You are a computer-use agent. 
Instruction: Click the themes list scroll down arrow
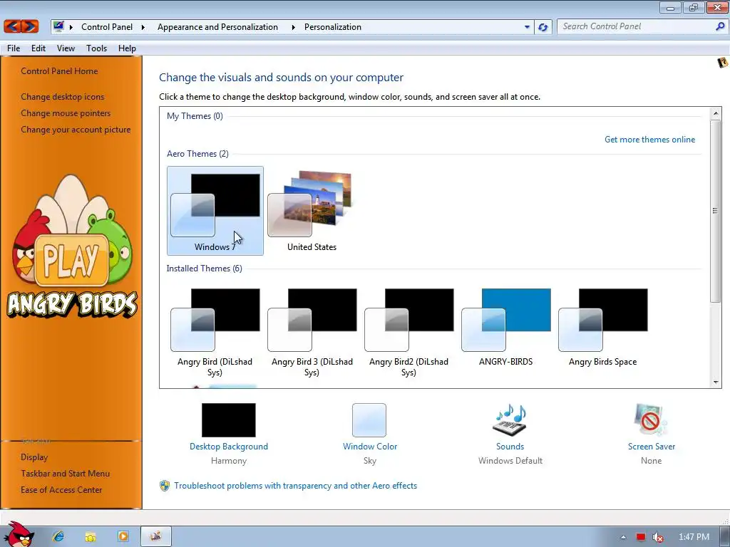click(716, 382)
